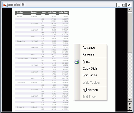Image resolution: width=134 pixels, height=113 pixels.
Task: Click the vertical scrollbar up arrow
Action: point(130,10)
